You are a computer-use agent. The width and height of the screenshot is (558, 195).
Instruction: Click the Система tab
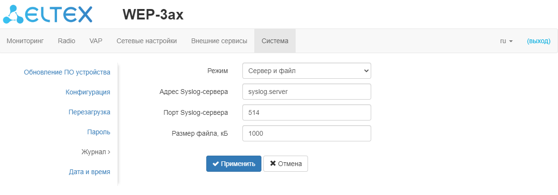tap(275, 41)
